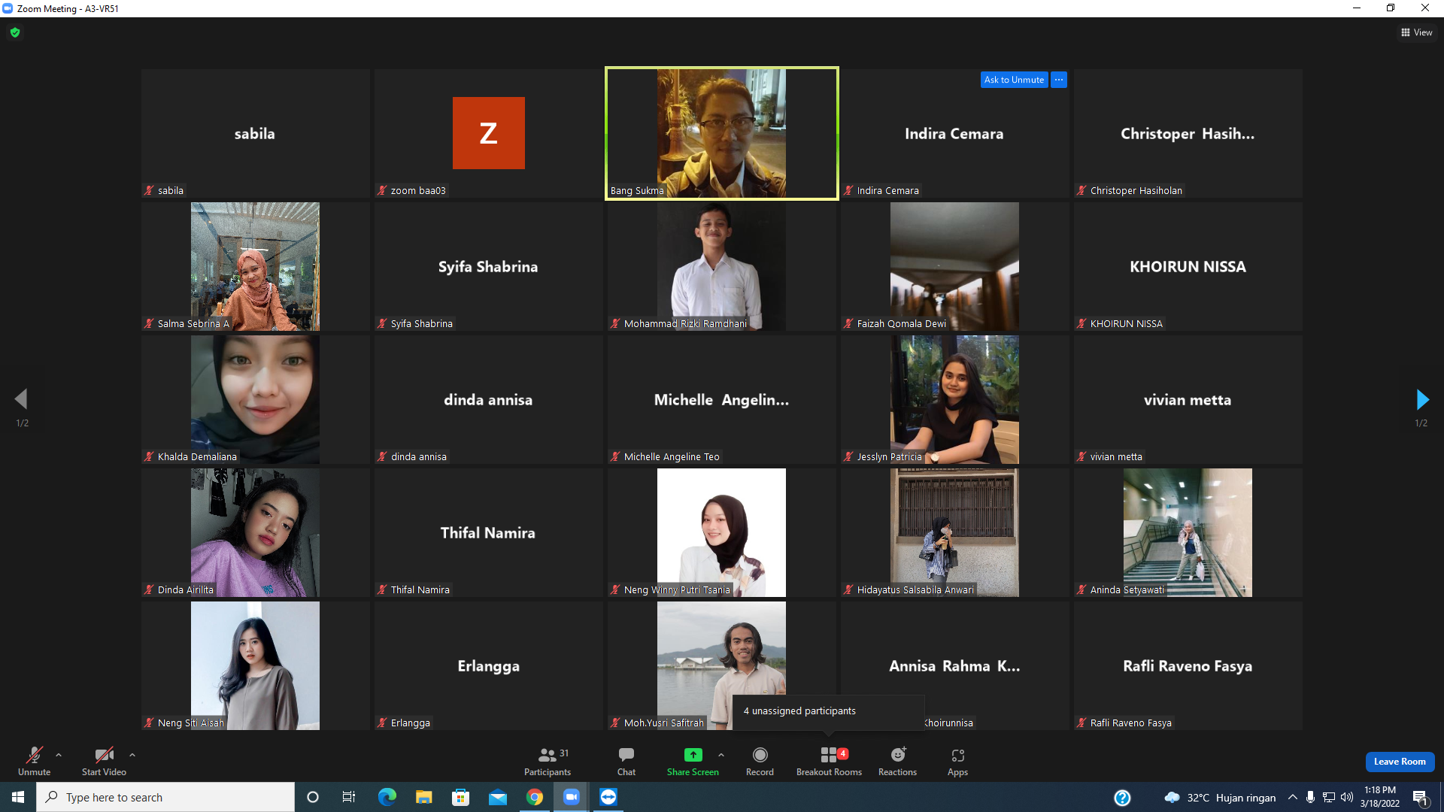Click the large dinda annisa name
The height and width of the screenshot is (812, 1444).
[488, 400]
